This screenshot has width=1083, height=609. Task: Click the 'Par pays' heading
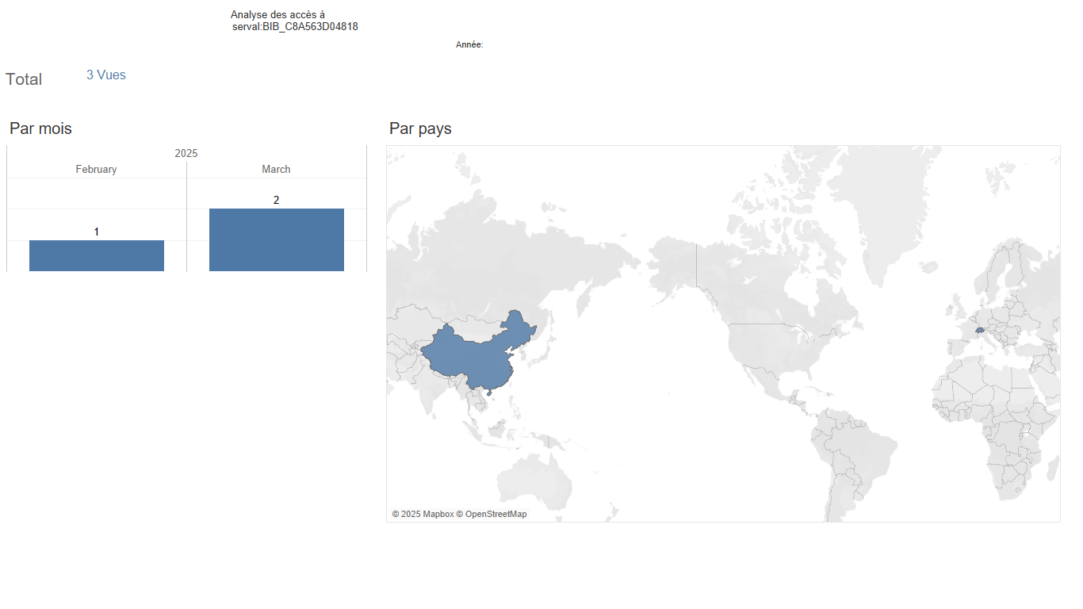[x=420, y=128]
